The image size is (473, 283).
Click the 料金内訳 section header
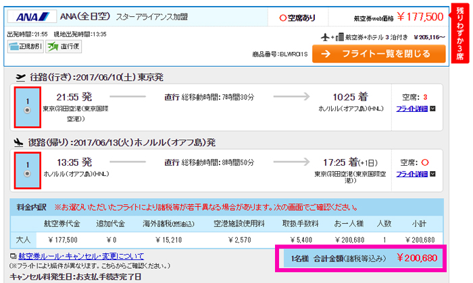point(31,208)
